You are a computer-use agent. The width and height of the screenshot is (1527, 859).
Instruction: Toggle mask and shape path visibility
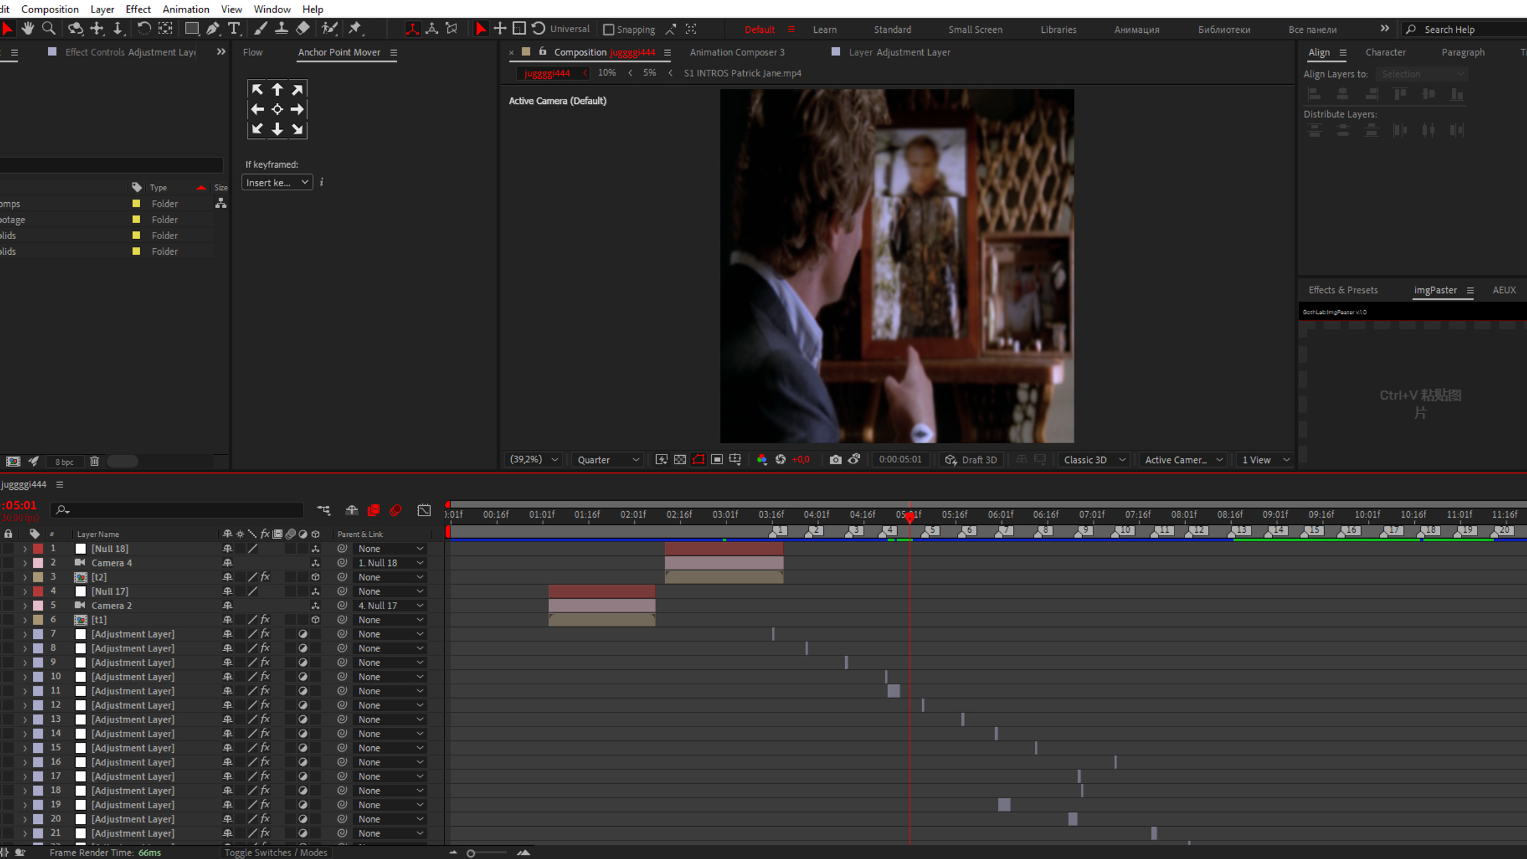pyautogui.click(x=698, y=459)
